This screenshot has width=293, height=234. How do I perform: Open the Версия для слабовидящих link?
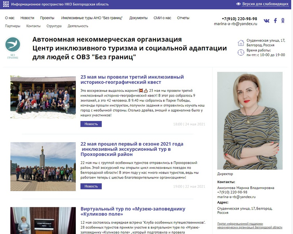[265, 4]
